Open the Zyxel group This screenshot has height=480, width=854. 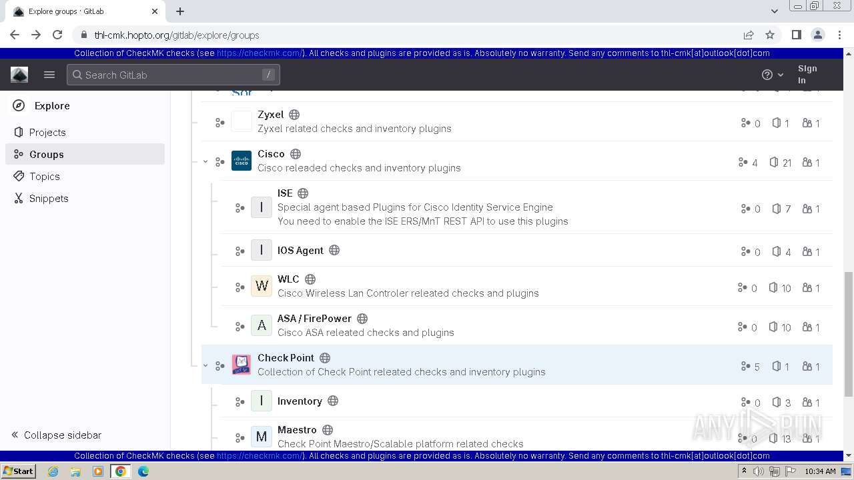point(271,115)
